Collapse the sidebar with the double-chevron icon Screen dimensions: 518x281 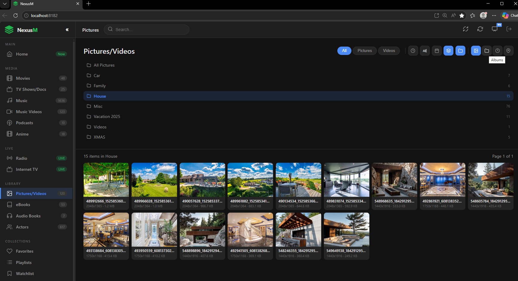pyautogui.click(x=67, y=30)
